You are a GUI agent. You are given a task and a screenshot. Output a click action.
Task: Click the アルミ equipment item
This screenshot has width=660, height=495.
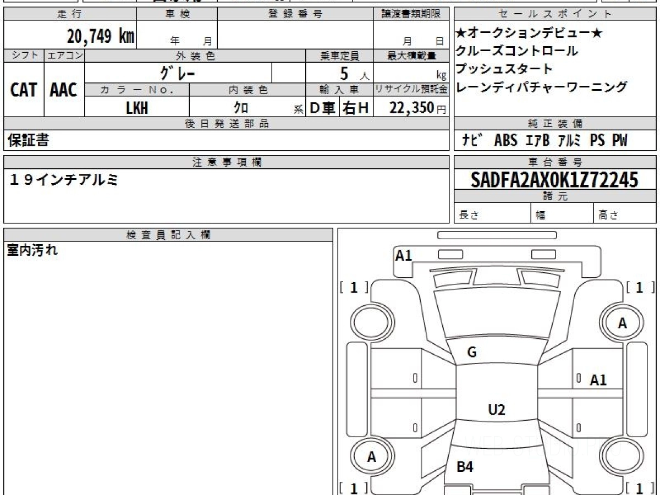(x=569, y=141)
